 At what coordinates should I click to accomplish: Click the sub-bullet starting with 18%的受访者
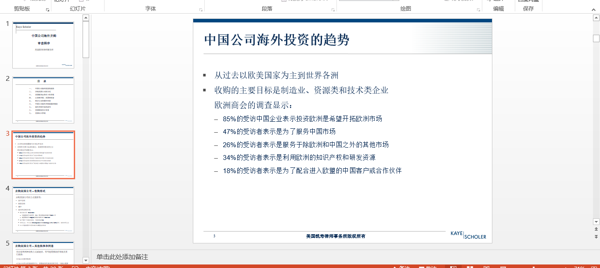(x=312, y=170)
